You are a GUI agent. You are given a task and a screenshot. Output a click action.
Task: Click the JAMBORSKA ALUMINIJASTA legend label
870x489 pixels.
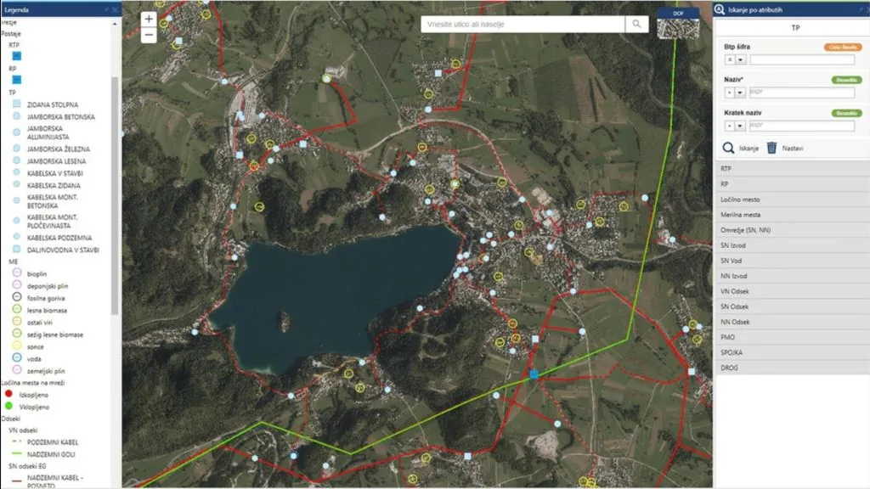[x=48, y=132]
